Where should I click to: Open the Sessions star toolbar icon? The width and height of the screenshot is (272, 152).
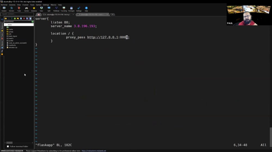coord(34,9)
